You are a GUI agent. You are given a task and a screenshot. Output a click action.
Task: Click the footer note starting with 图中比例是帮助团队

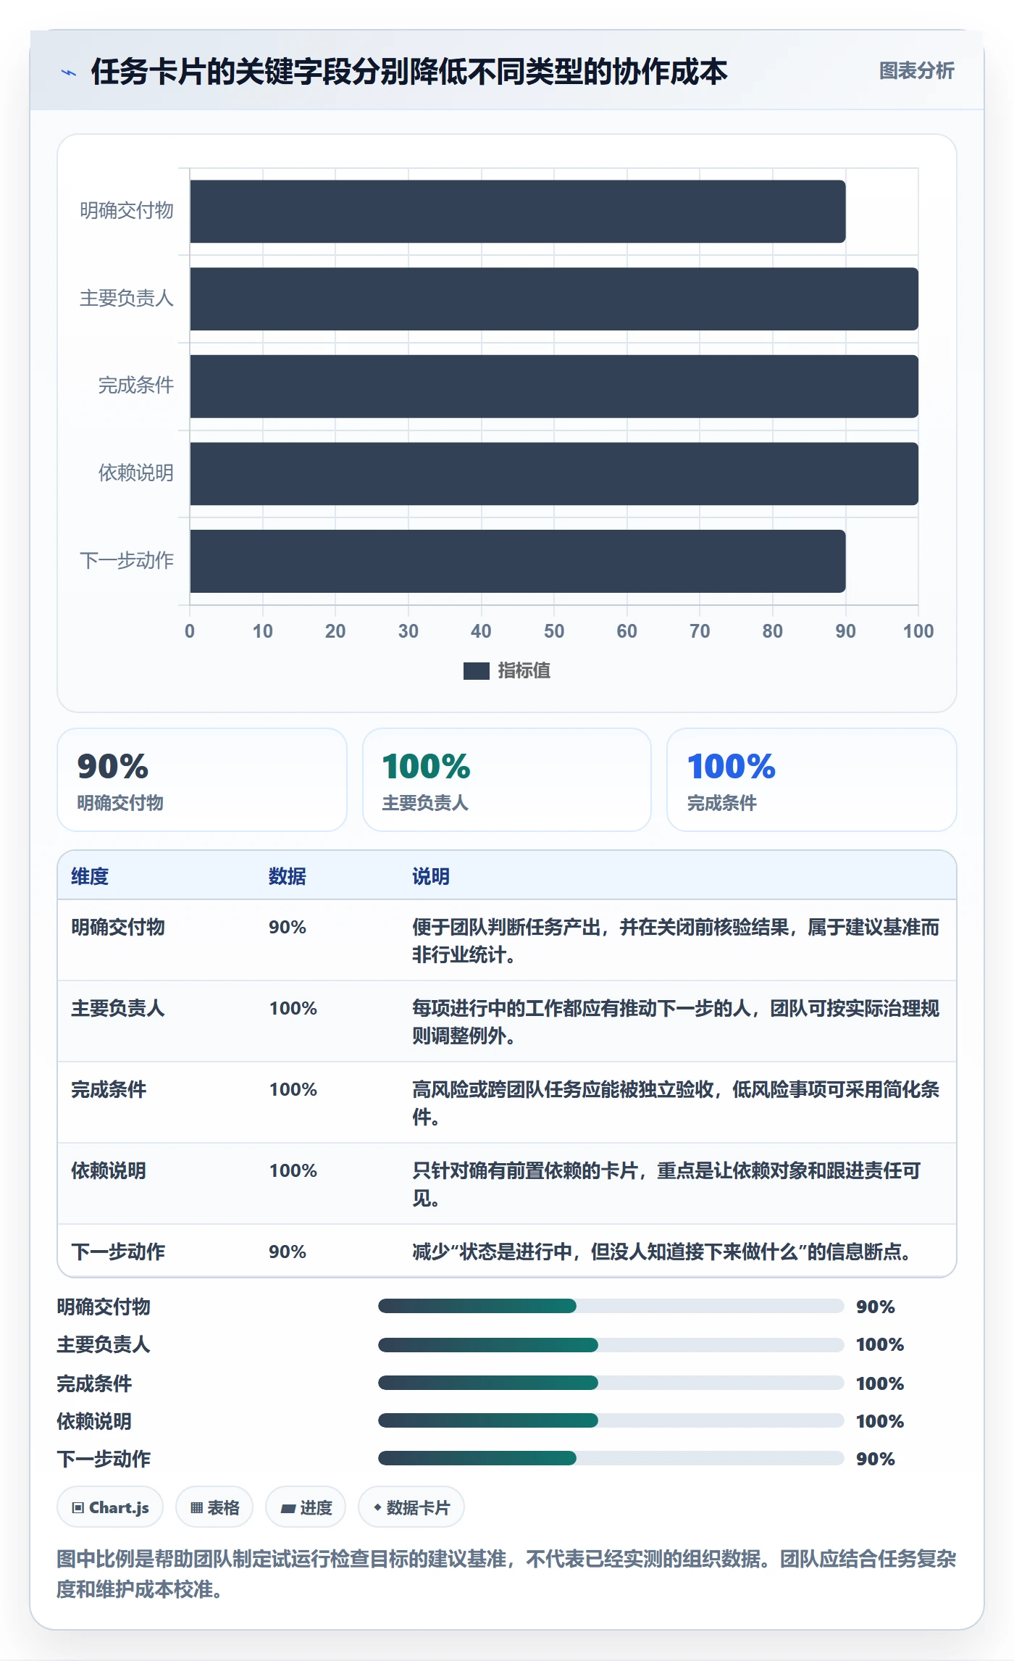click(506, 1573)
